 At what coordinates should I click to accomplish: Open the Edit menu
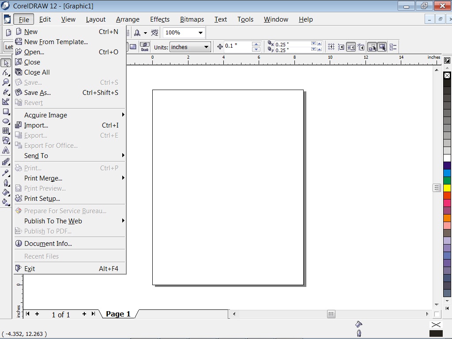(45, 19)
